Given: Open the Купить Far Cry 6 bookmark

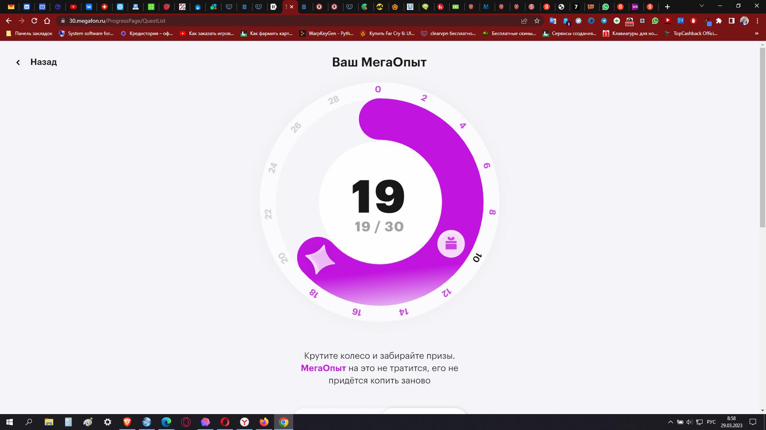Looking at the screenshot, I should 387,33.
